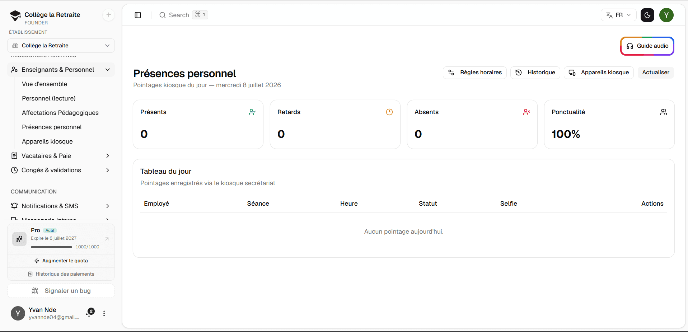This screenshot has width=688, height=332.
Task: Click the plus icon beside Collège la Retraite
Action: coord(108,15)
